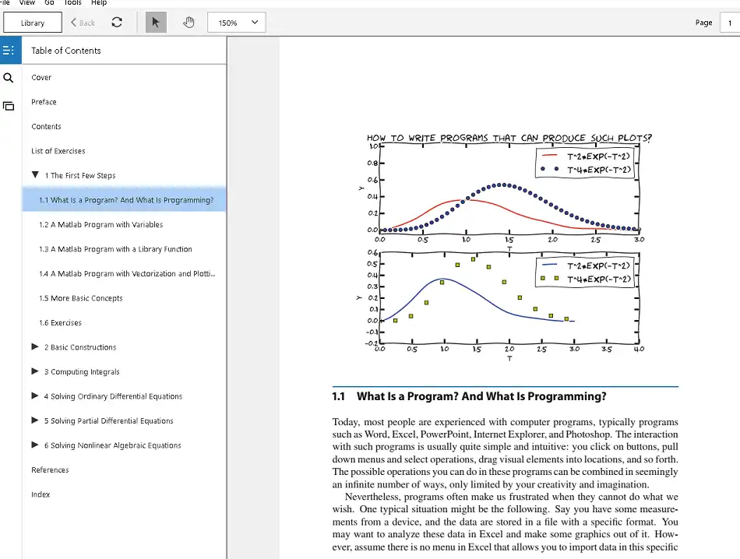Collapse the '1 The First Few Steps' chapter
This screenshot has width=740, height=559.
pos(35,175)
